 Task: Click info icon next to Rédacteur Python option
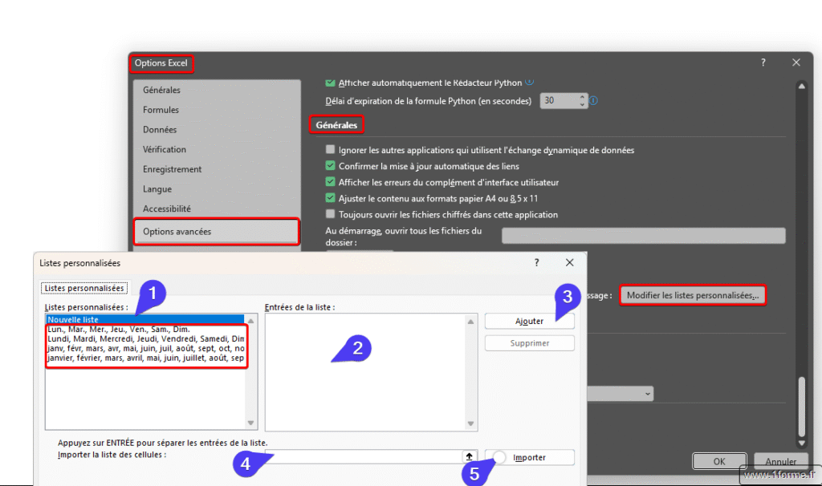point(530,83)
